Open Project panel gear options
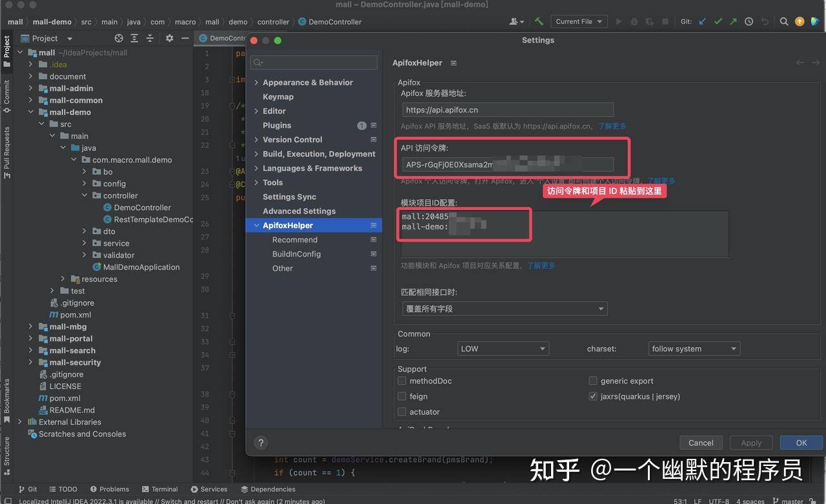Image resolution: width=826 pixels, height=504 pixels. 170,38
